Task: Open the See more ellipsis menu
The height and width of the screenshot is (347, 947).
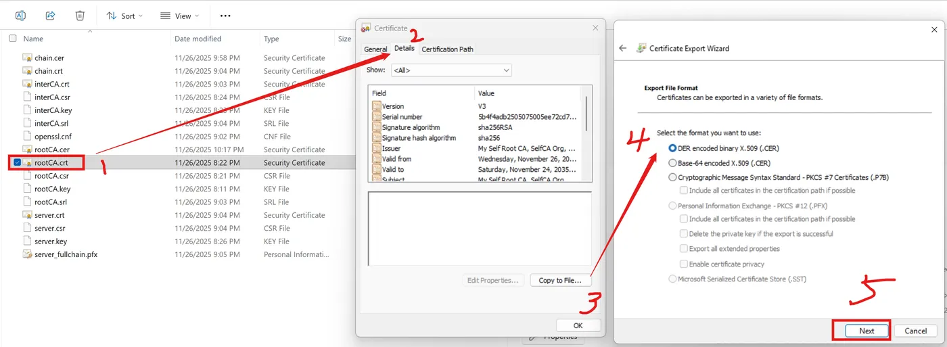Action: (225, 16)
